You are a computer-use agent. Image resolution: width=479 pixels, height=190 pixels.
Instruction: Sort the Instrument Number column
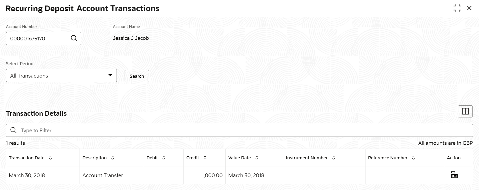coord(334,158)
